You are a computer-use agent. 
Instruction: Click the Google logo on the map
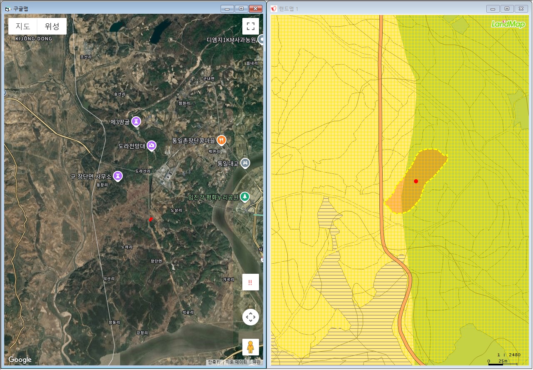pyautogui.click(x=20, y=360)
